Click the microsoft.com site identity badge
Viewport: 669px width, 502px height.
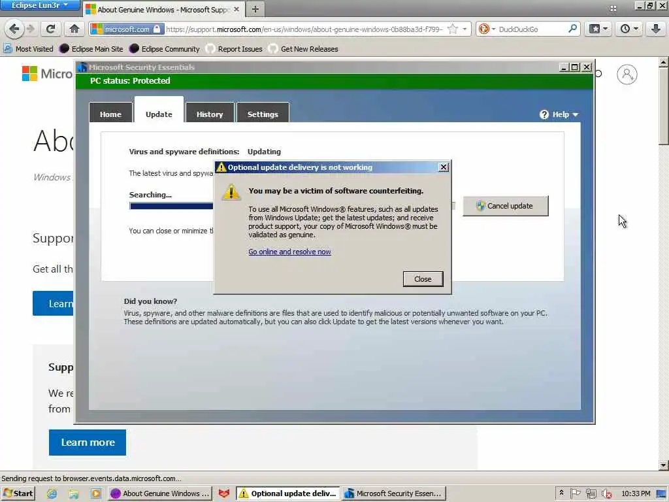[x=127, y=29]
